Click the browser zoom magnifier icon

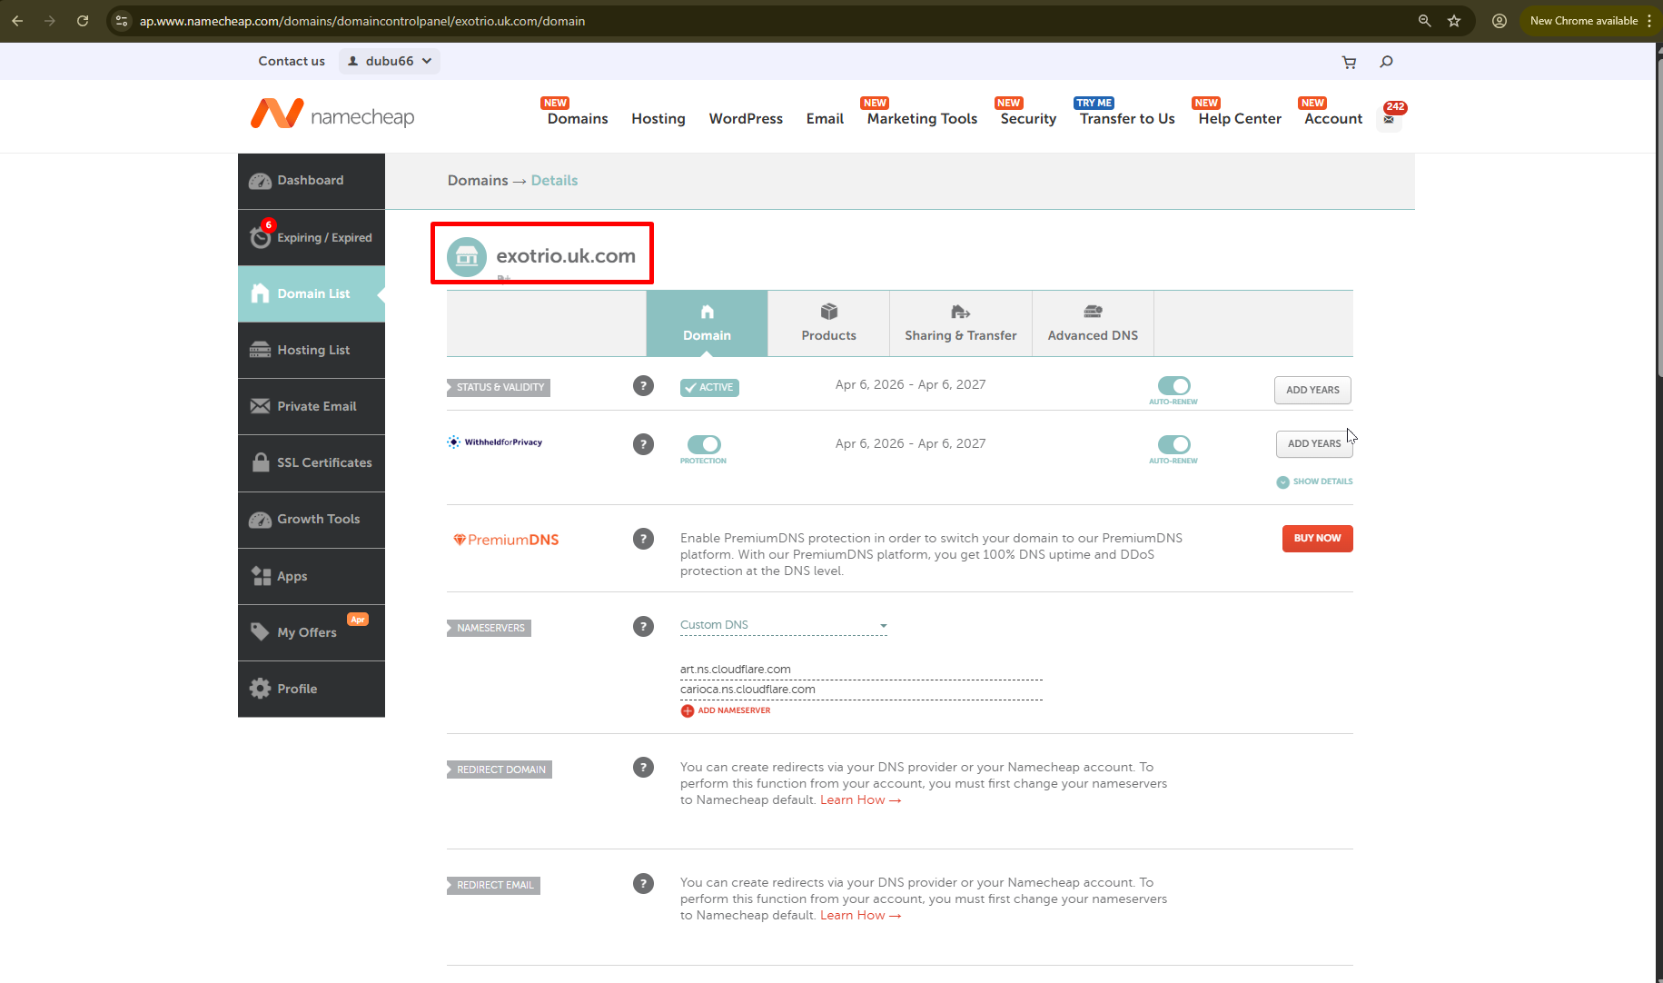(x=1424, y=21)
